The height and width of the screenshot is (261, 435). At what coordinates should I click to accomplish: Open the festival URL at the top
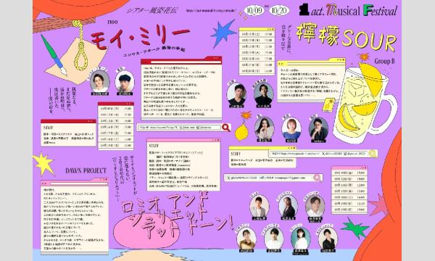(x=211, y=11)
